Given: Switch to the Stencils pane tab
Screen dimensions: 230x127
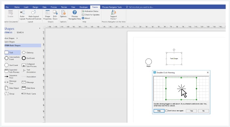Looking at the screenshot, I should (x=8, y=33).
